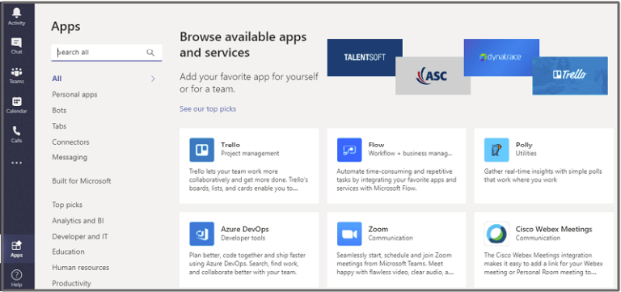Viewport: 621px width, 292px height.
Task: Open the Chat icon in sidebar
Action: click(x=17, y=42)
